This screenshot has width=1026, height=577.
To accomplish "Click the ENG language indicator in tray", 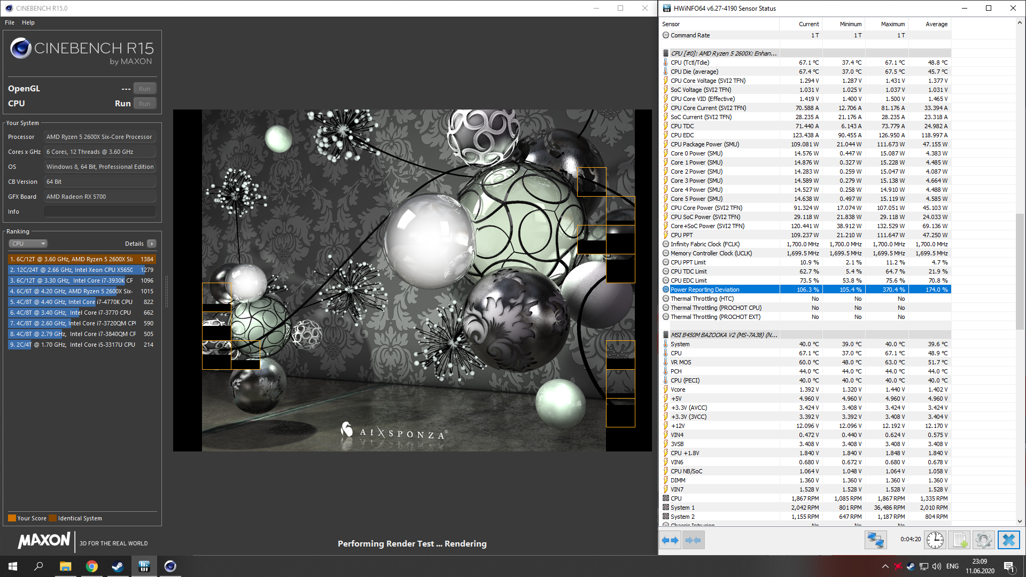I will [x=952, y=566].
